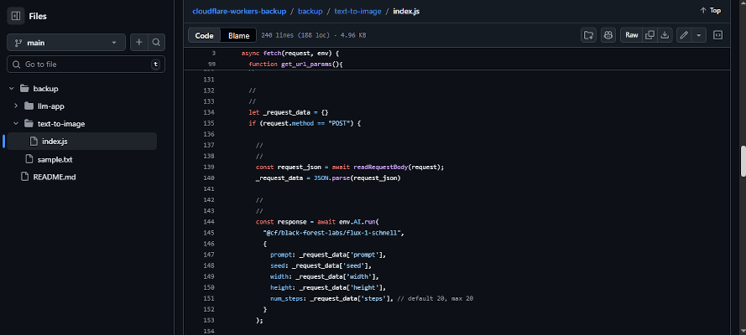746x335 pixels.
Task: Open more edit options dropdown
Action: [x=699, y=35]
